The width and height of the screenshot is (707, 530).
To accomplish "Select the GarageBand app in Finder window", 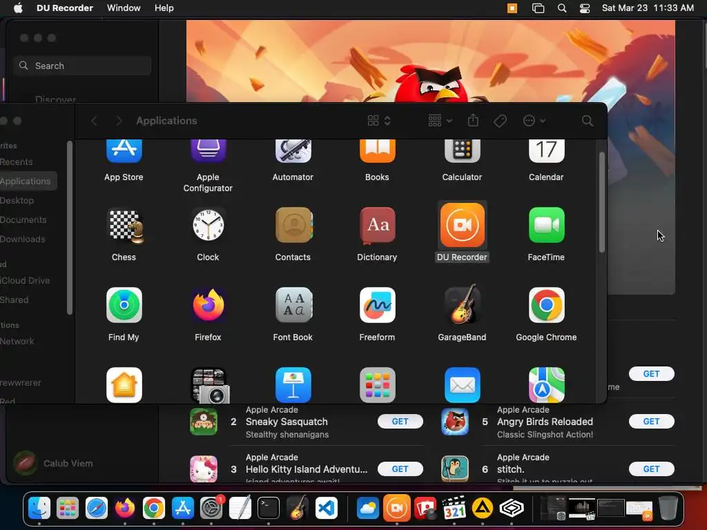I will [462, 304].
